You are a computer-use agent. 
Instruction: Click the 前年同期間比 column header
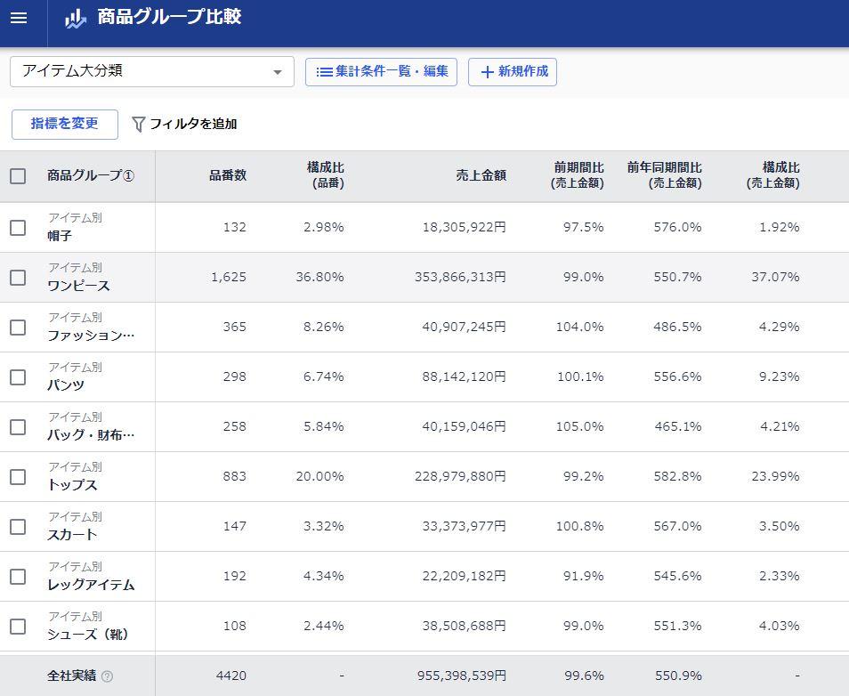[664, 175]
